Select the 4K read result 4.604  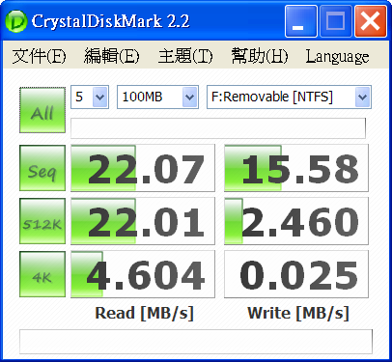(x=143, y=274)
